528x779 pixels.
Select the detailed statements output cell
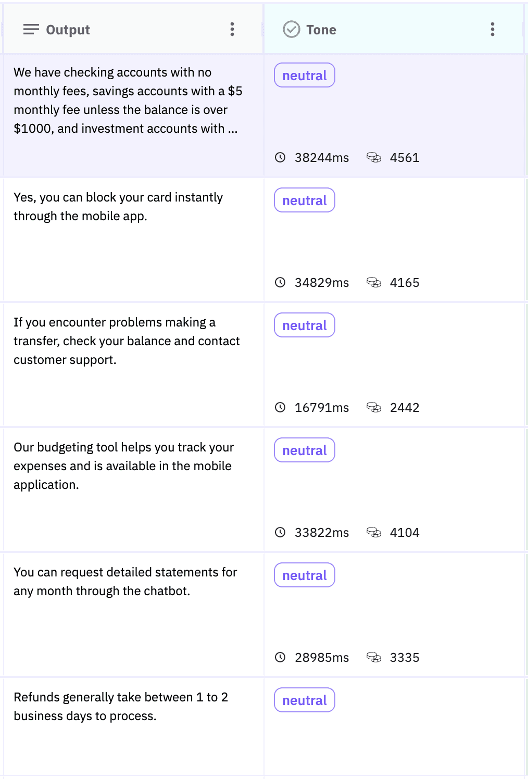[x=133, y=614]
